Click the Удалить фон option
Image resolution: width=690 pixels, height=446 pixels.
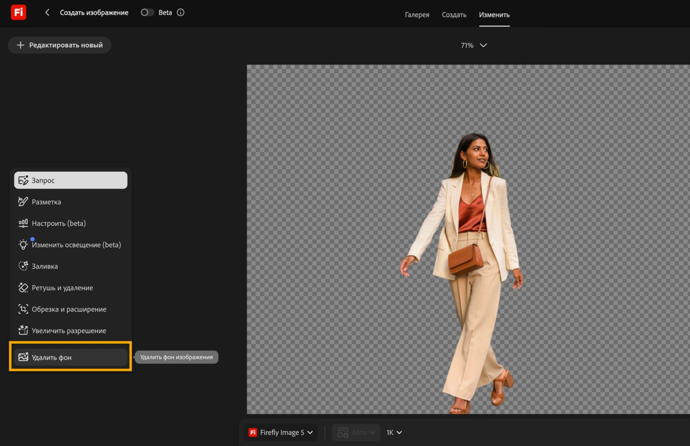click(70, 357)
